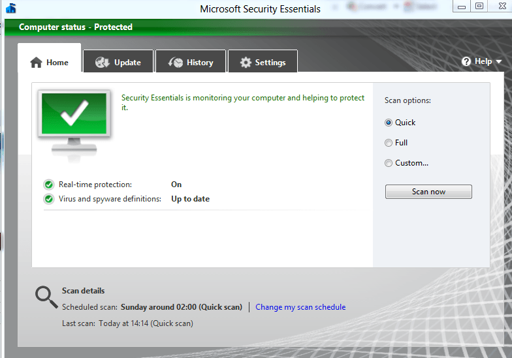This screenshot has height=358, width=512.
Task: Choose the Custom scan radio button
Action: click(389, 163)
